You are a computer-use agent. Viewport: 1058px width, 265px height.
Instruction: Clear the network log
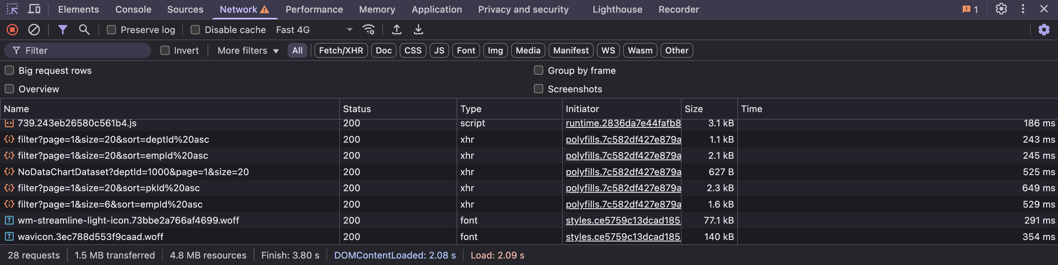[x=34, y=29]
